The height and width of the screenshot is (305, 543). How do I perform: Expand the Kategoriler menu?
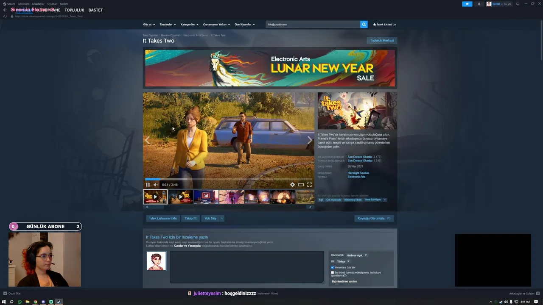tap(189, 24)
